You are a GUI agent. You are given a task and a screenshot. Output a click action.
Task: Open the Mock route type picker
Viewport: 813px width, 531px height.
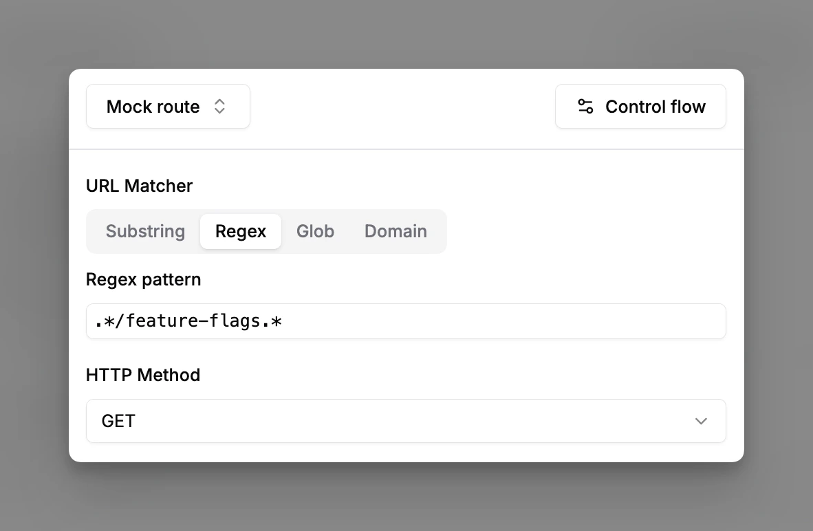tap(168, 106)
